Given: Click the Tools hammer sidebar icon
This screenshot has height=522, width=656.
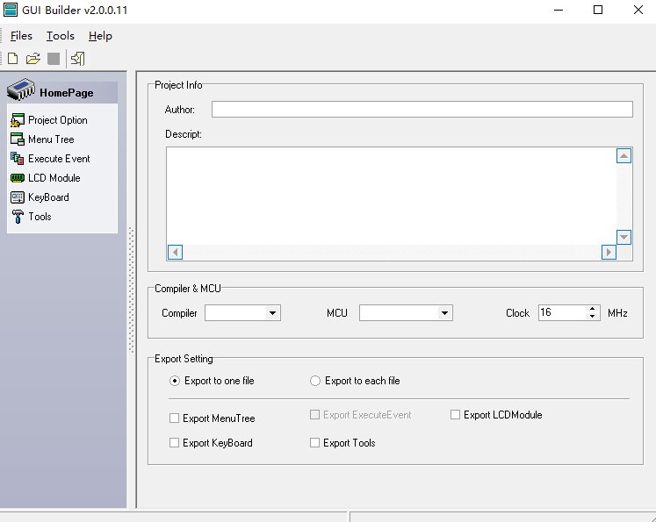Looking at the screenshot, I should pyautogui.click(x=18, y=217).
